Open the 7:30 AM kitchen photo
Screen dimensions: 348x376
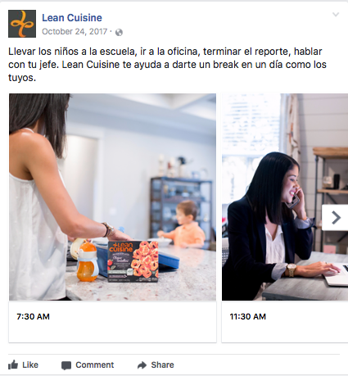pyautogui.click(x=112, y=197)
